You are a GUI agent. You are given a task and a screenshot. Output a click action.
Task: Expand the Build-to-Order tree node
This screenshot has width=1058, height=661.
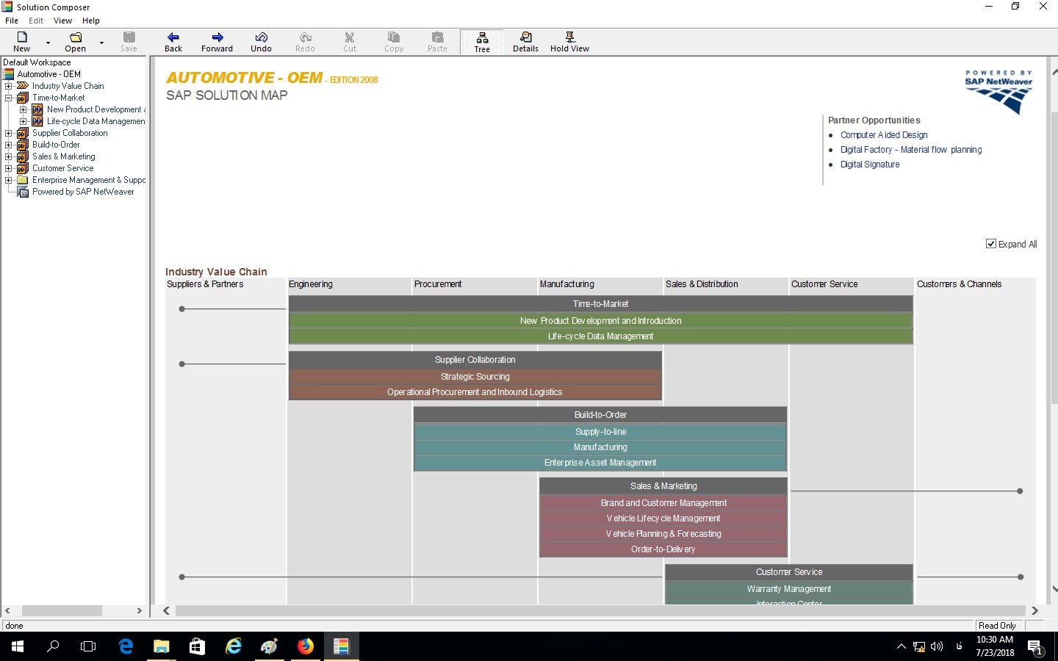click(9, 145)
